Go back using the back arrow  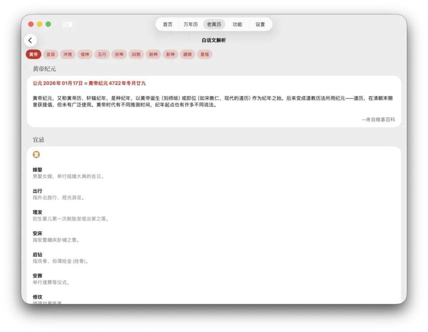31,40
